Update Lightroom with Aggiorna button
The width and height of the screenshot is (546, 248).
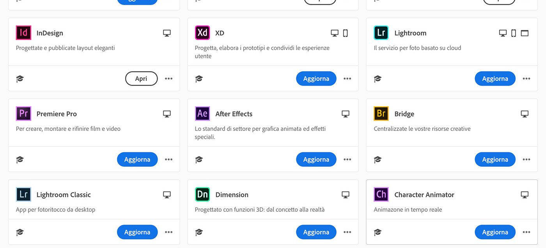[495, 79]
